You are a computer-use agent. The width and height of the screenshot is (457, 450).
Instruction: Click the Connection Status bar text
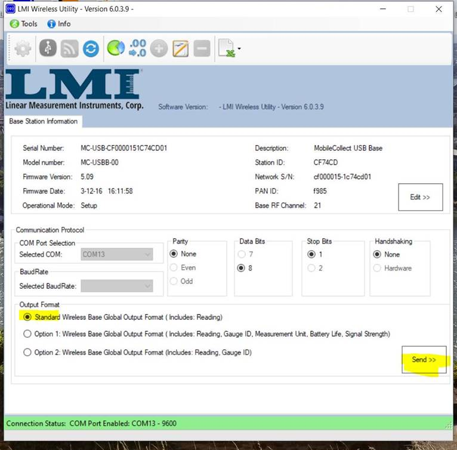click(x=91, y=424)
